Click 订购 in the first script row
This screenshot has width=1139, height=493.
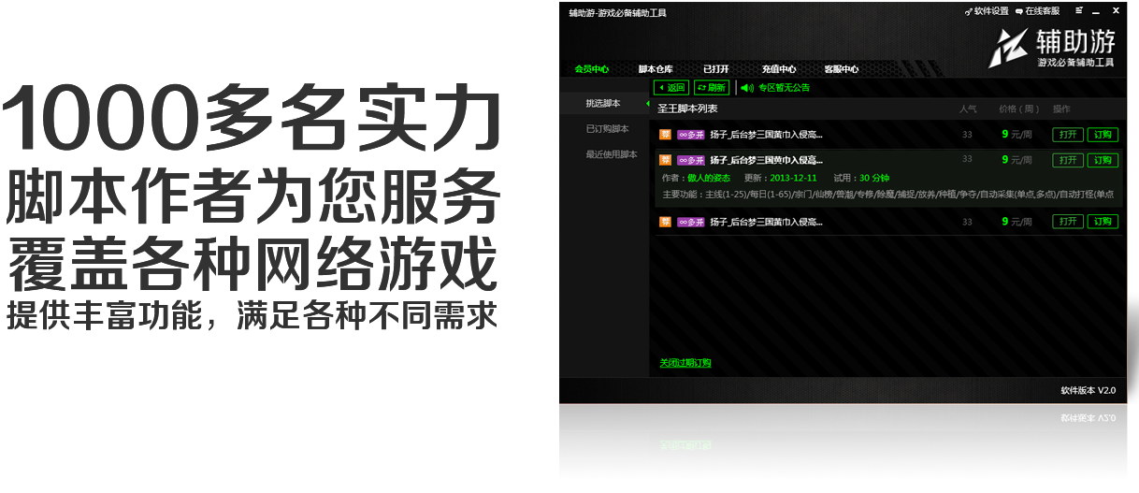[x=1103, y=135]
